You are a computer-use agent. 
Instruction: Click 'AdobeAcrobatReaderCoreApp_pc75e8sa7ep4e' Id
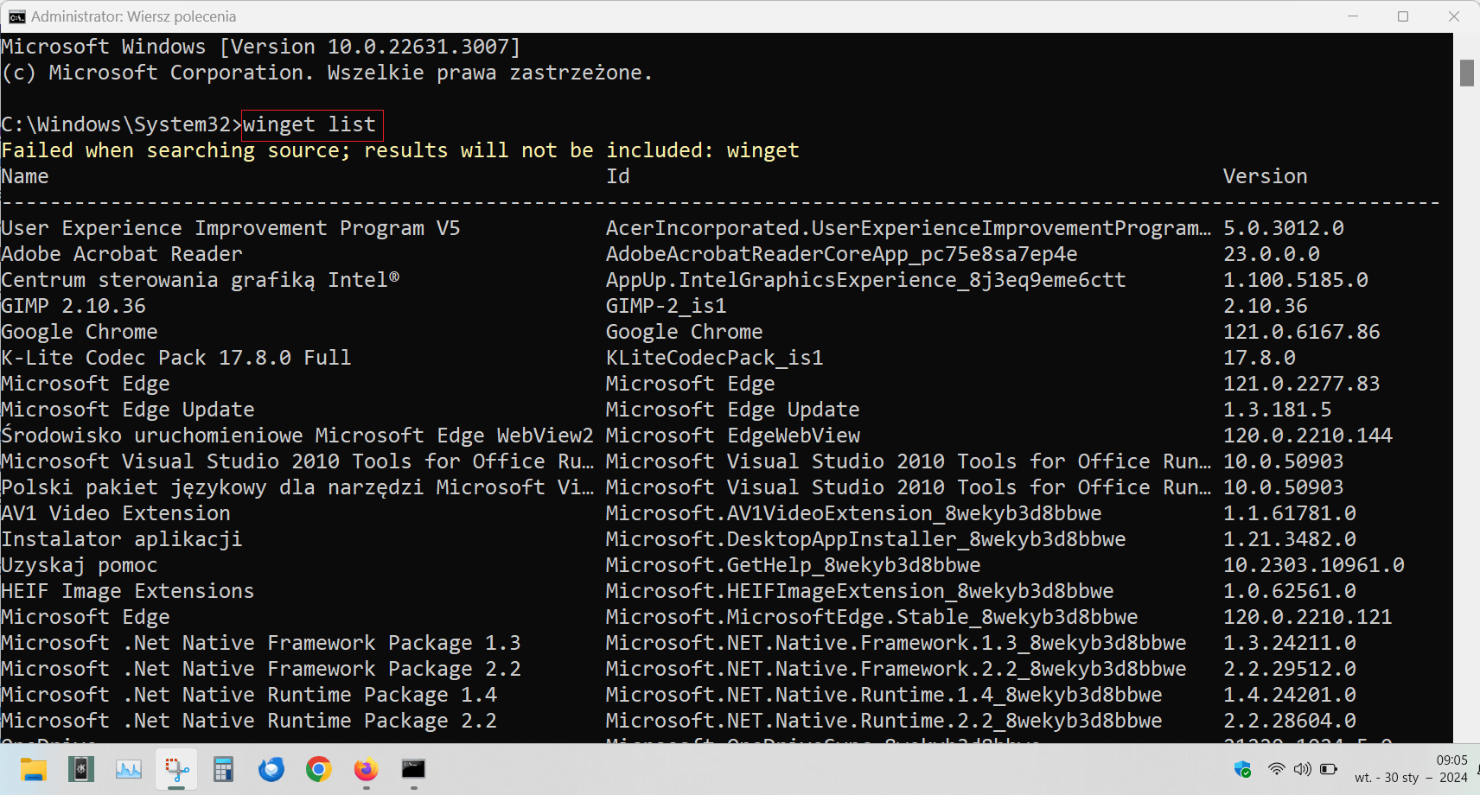pos(842,254)
